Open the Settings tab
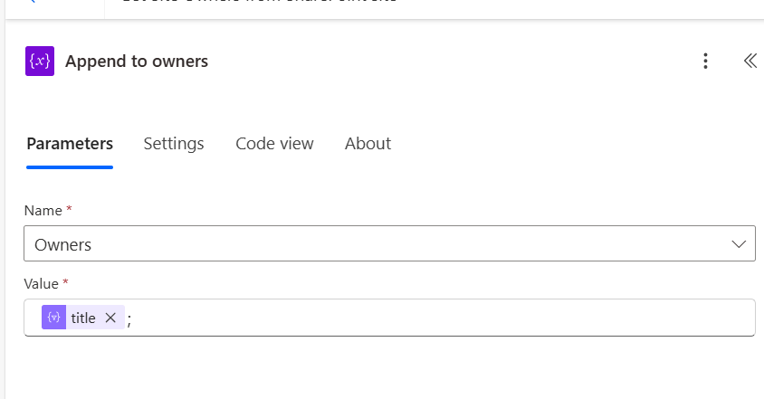 pyautogui.click(x=174, y=144)
